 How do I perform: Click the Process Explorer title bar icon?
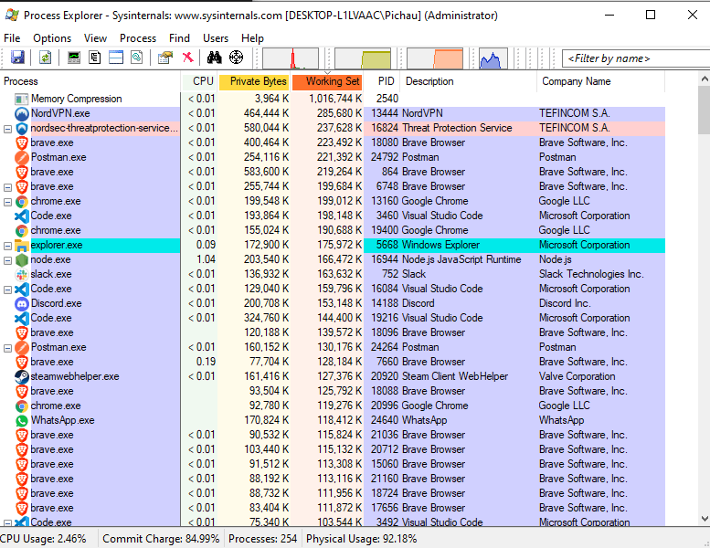point(12,15)
